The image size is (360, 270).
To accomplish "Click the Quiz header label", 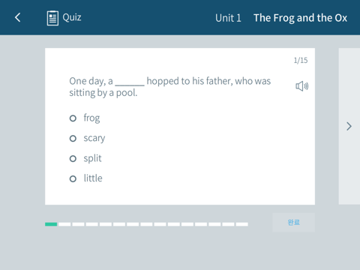I will point(72,17).
